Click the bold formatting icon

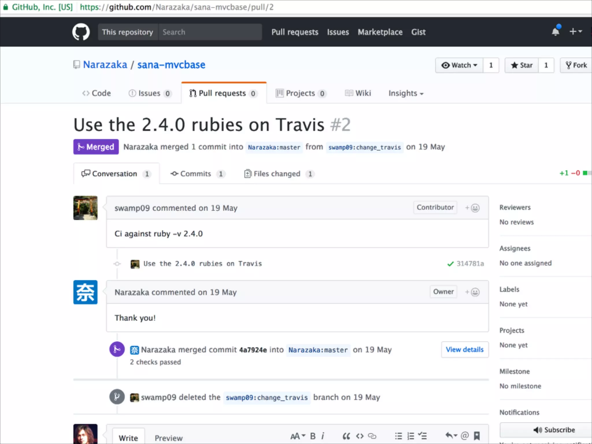click(x=313, y=436)
